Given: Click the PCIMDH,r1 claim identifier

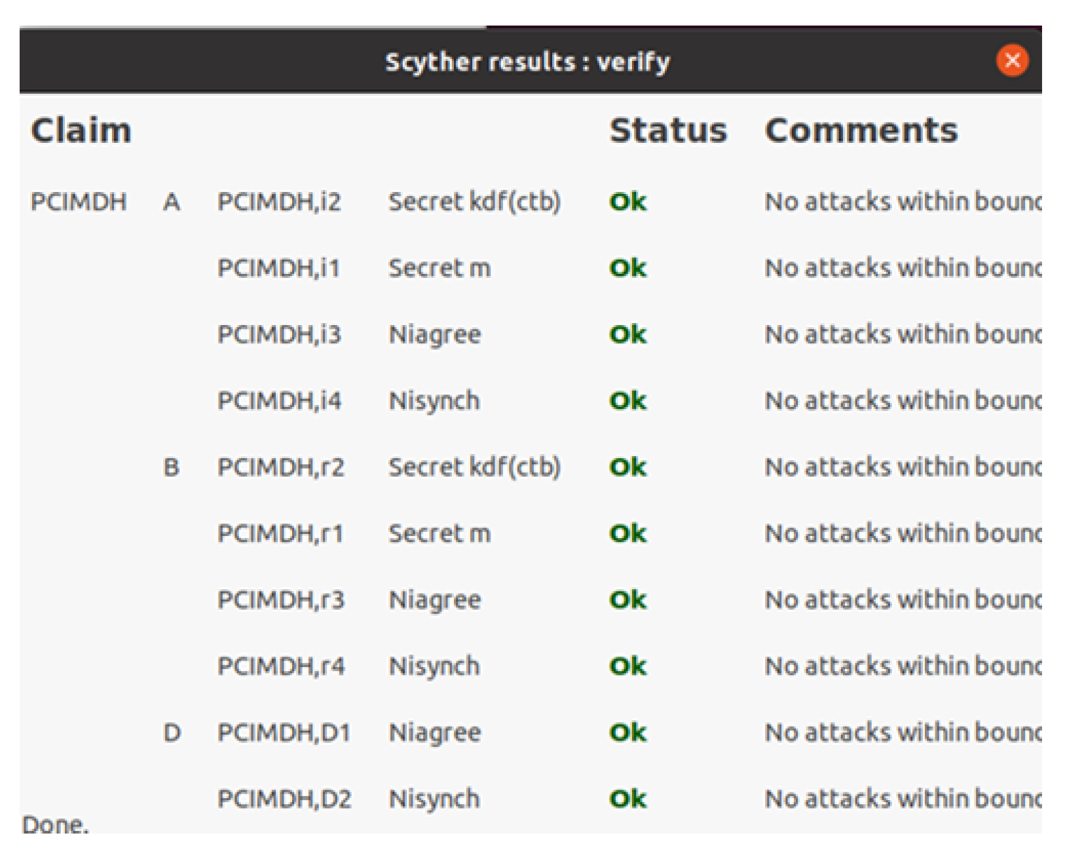Looking at the screenshot, I should click(x=280, y=533).
